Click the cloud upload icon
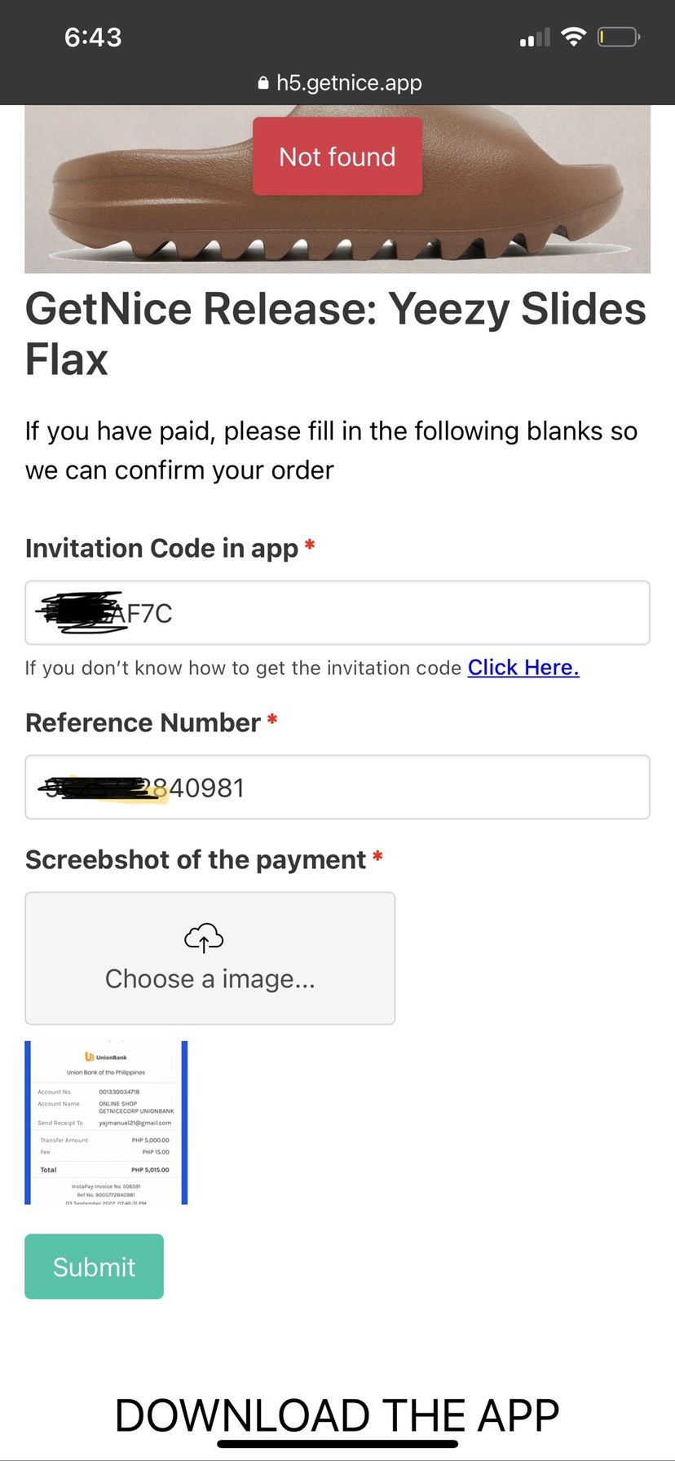 204,938
